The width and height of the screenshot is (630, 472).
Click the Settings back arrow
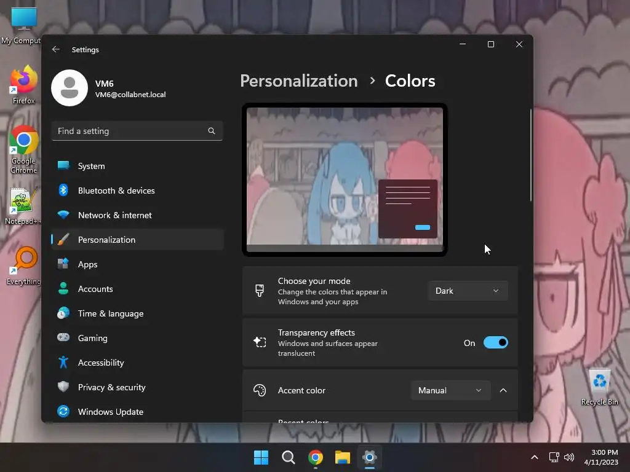(x=56, y=49)
